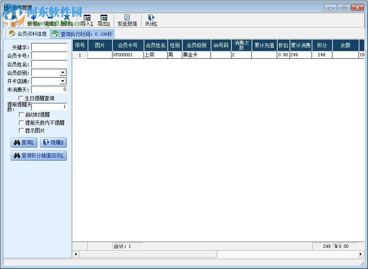Viewport: 368px width, 269px height.
Task: Sort by the 序号 column header
Action: (80, 45)
